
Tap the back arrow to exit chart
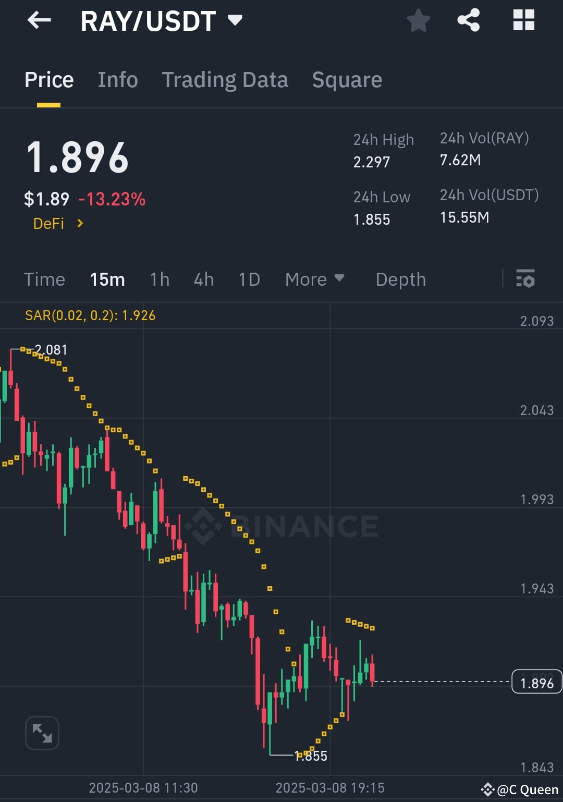point(39,21)
